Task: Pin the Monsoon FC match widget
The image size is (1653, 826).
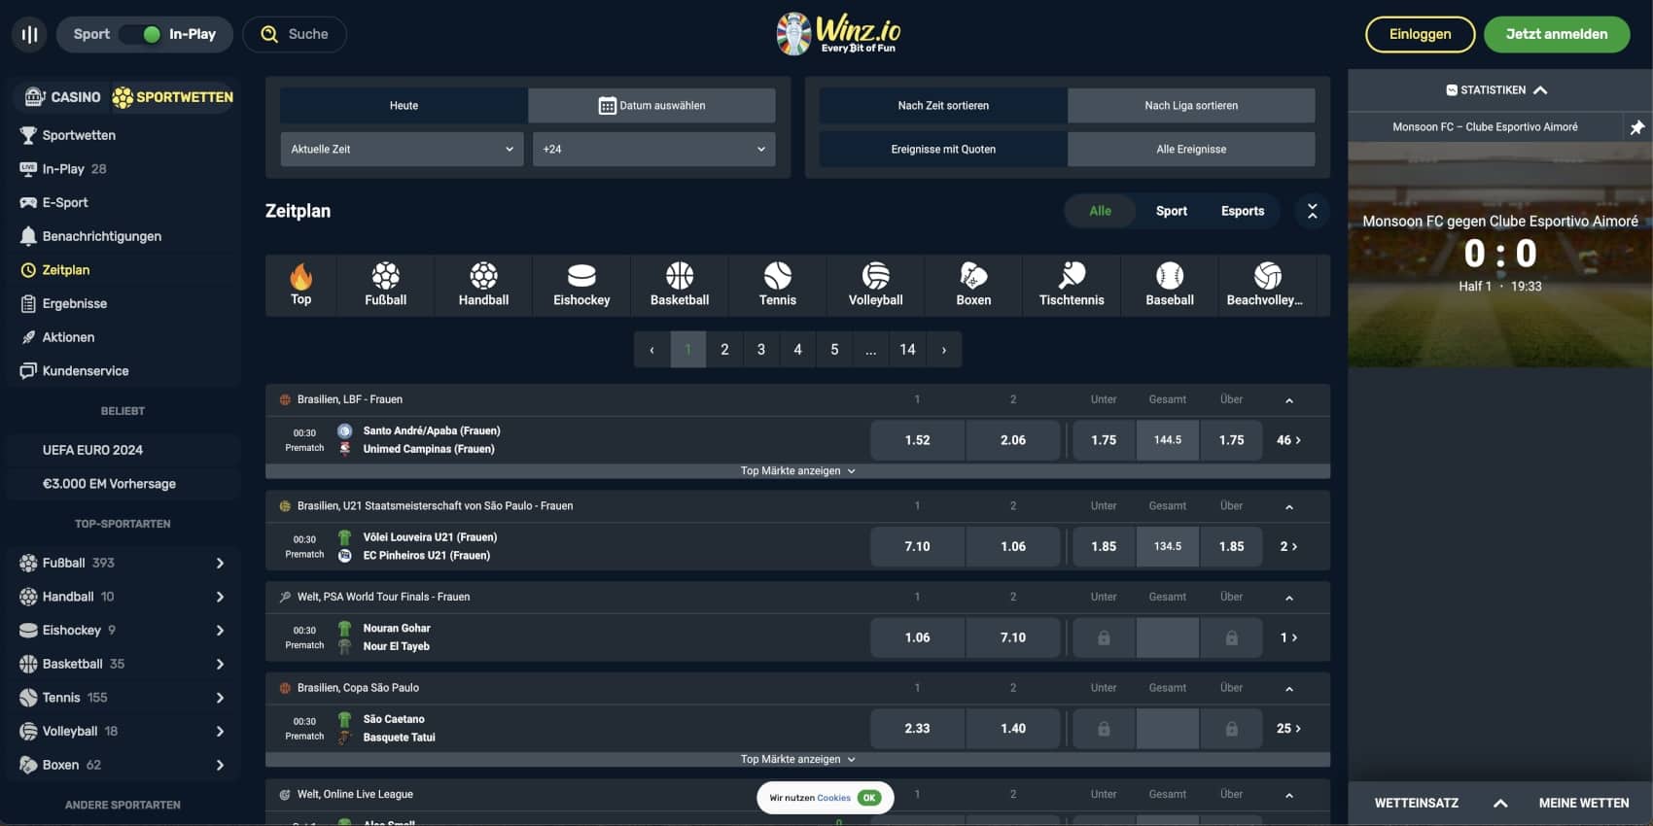Action: tap(1637, 127)
